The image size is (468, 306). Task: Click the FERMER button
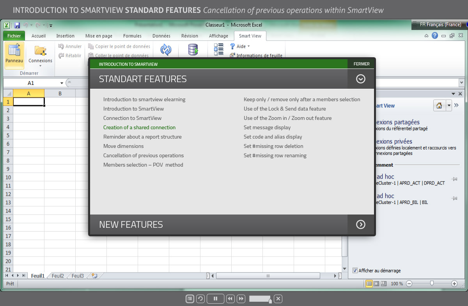[362, 64]
